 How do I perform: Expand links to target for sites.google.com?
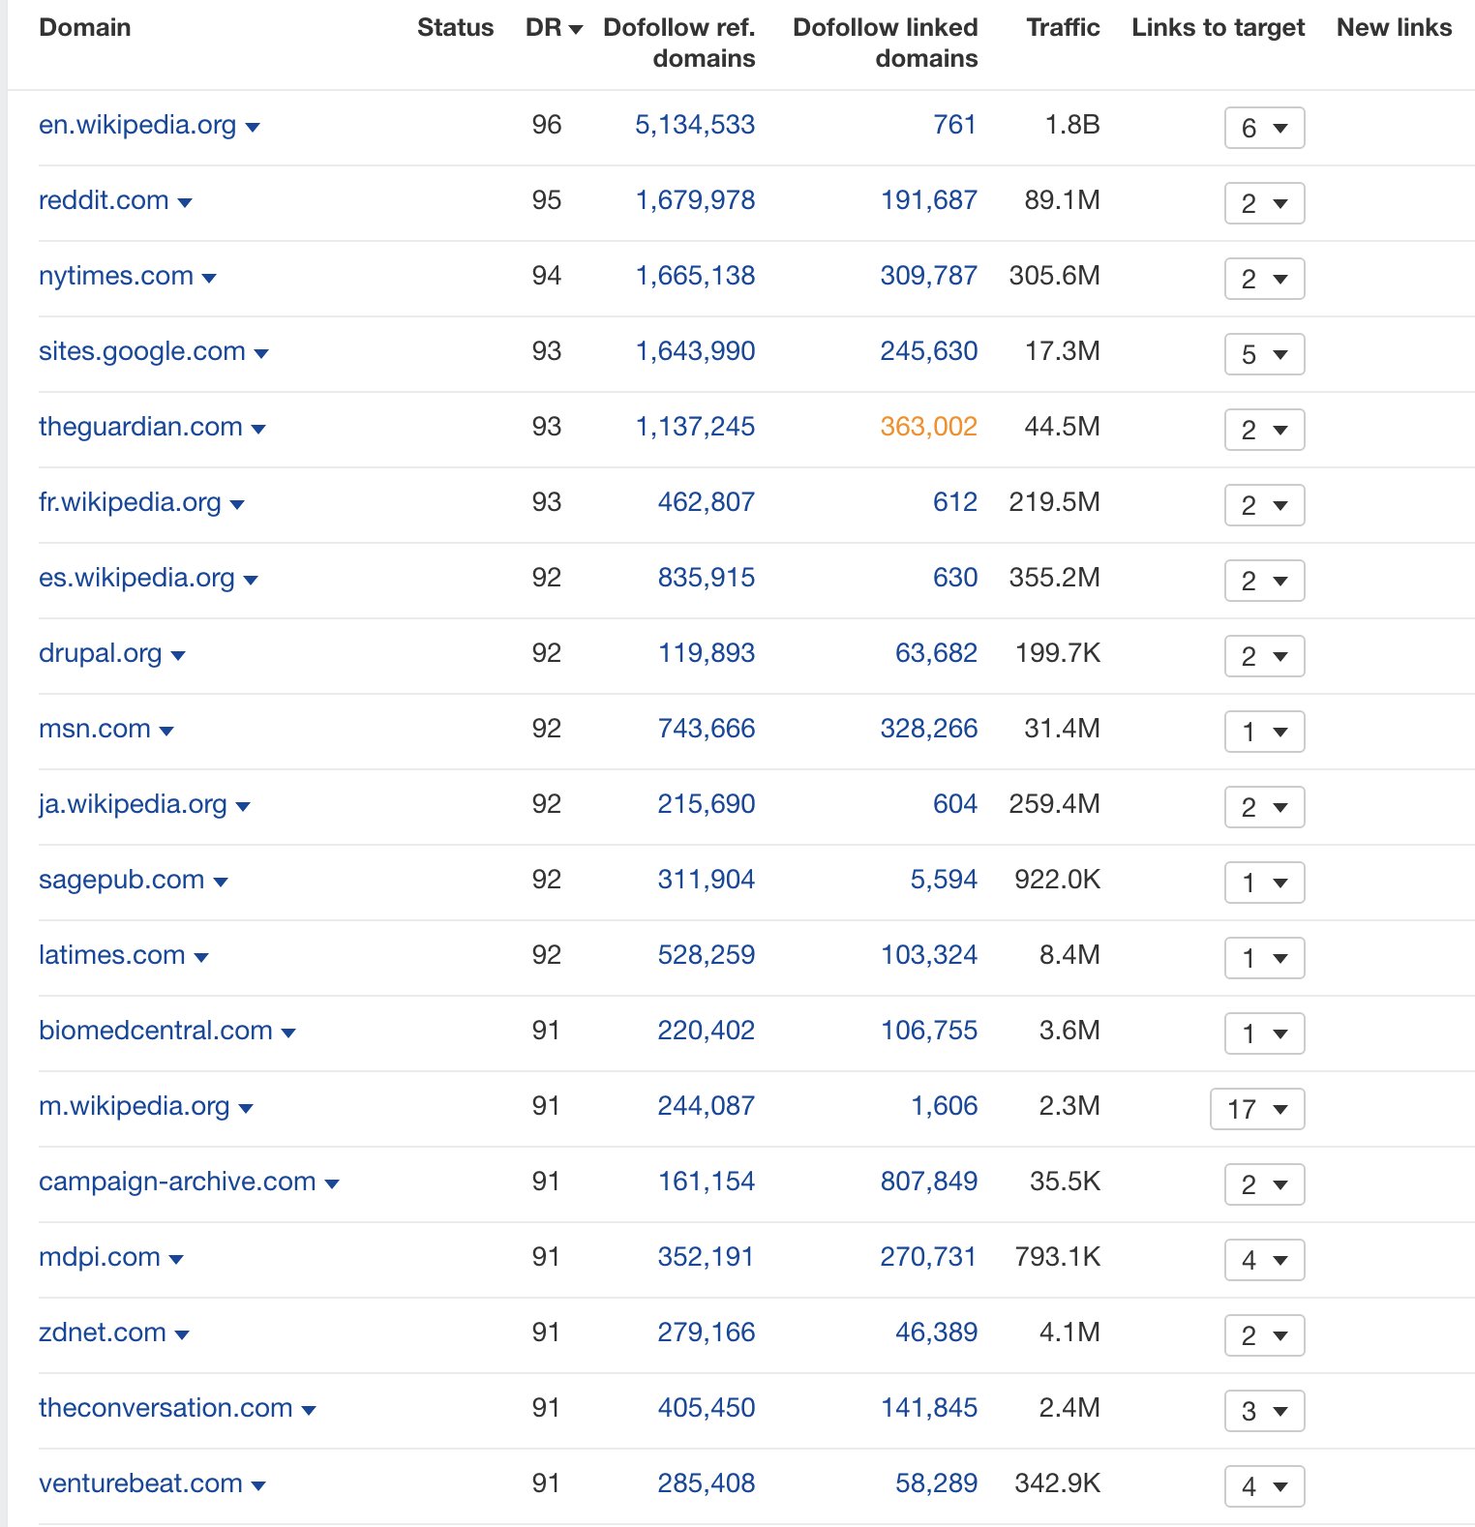(1264, 354)
